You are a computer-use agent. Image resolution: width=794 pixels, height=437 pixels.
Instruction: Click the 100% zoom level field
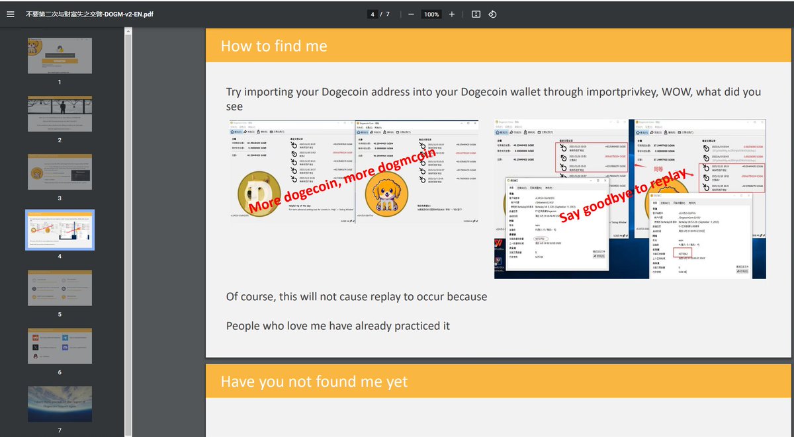click(431, 14)
